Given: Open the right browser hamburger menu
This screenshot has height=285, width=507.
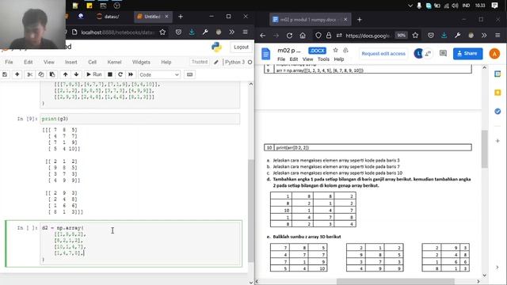Looking at the screenshot, I should click(x=497, y=36).
